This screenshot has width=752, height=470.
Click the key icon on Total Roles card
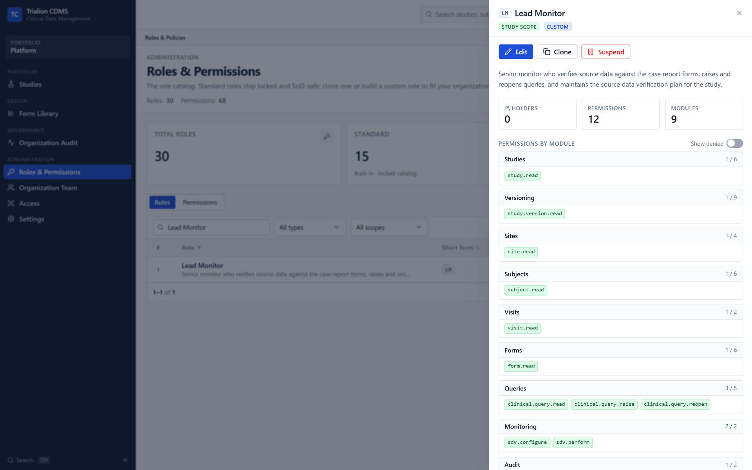[x=327, y=136]
